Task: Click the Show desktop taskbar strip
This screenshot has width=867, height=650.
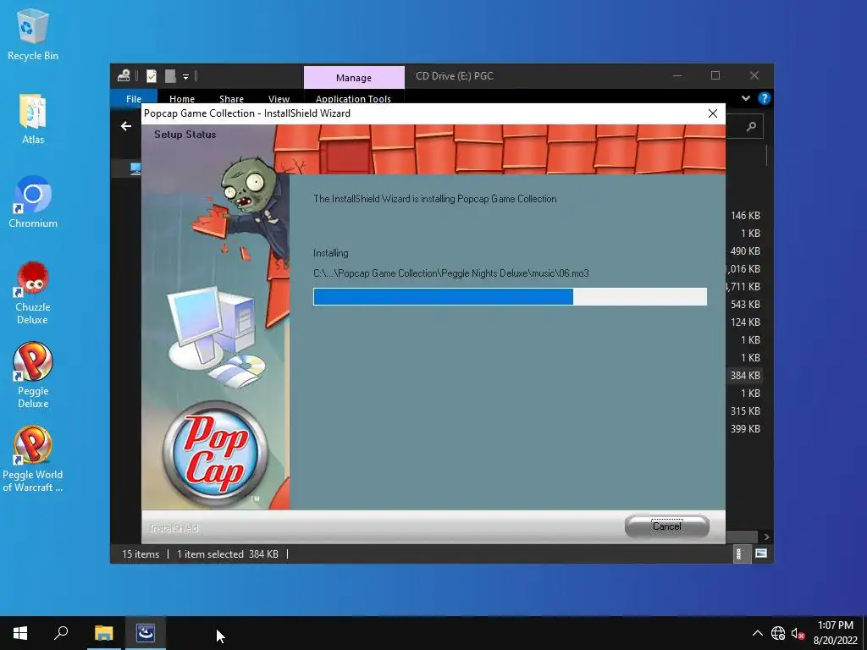Action: [864, 633]
